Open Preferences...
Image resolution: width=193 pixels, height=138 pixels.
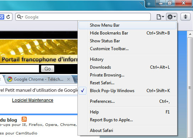127,101
